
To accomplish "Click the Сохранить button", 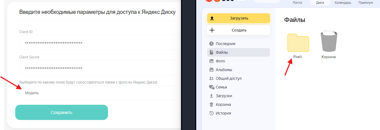I will coord(62,112).
